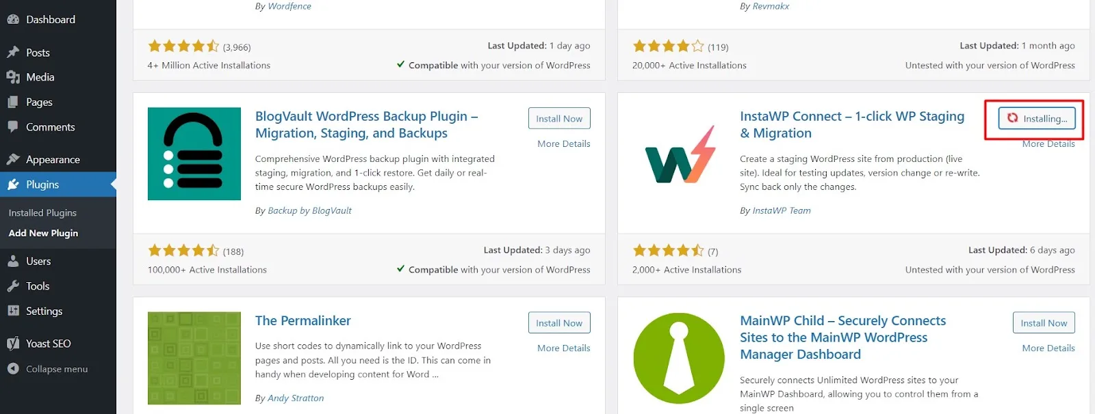Image resolution: width=1095 pixels, height=414 pixels.
Task: Click the Comments speech bubble icon
Action: [13, 127]
